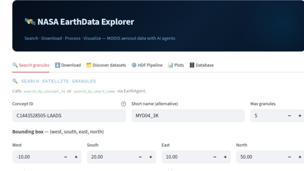Click the Concept ID help icon
This screenshot has height=171, width=304.
(x=123, y=104)
